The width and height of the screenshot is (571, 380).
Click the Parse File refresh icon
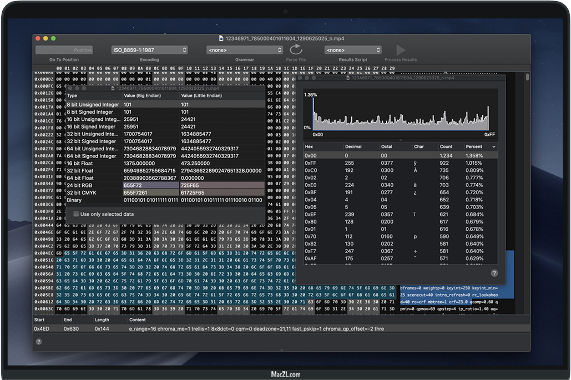click(296, 50)
